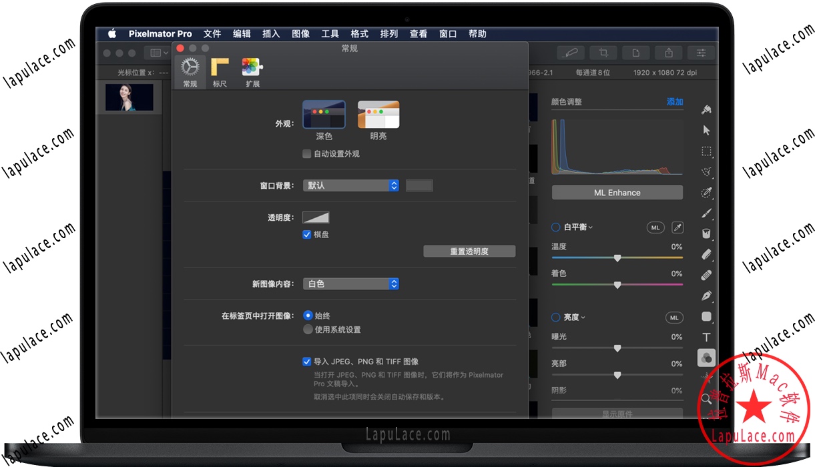This screenshot has height=467, width=815.
Task: Open the Extensions (扩展) preferences pane
Action: click(252, 72)
